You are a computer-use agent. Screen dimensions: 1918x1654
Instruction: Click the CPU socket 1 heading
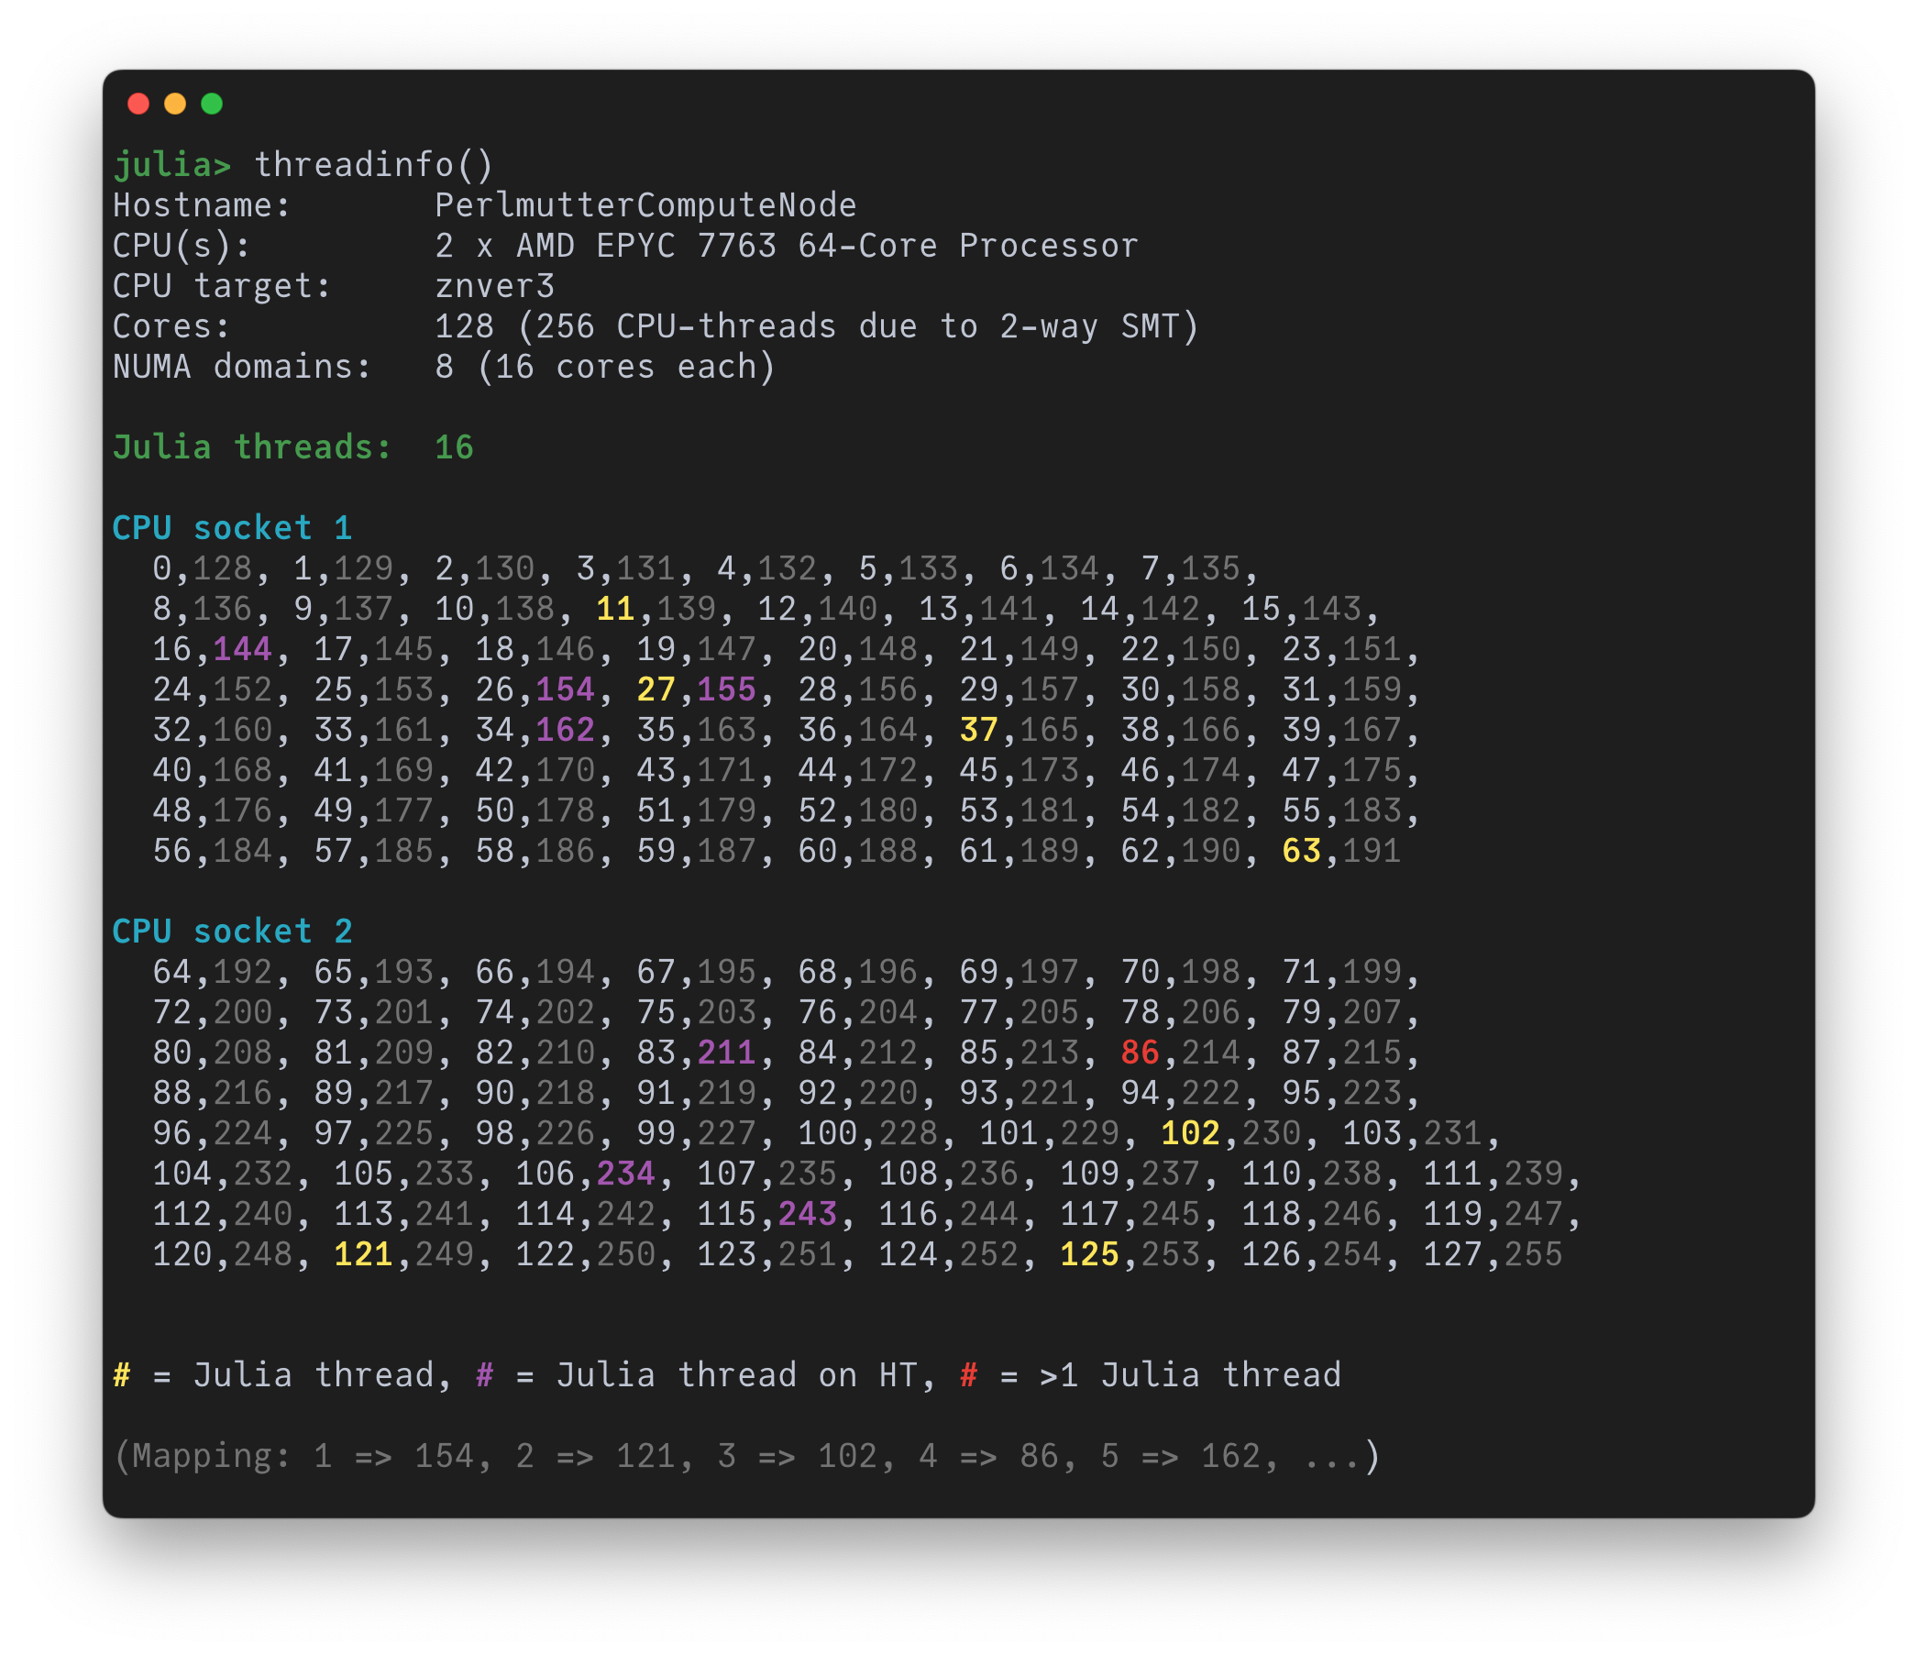pos(232,528)
